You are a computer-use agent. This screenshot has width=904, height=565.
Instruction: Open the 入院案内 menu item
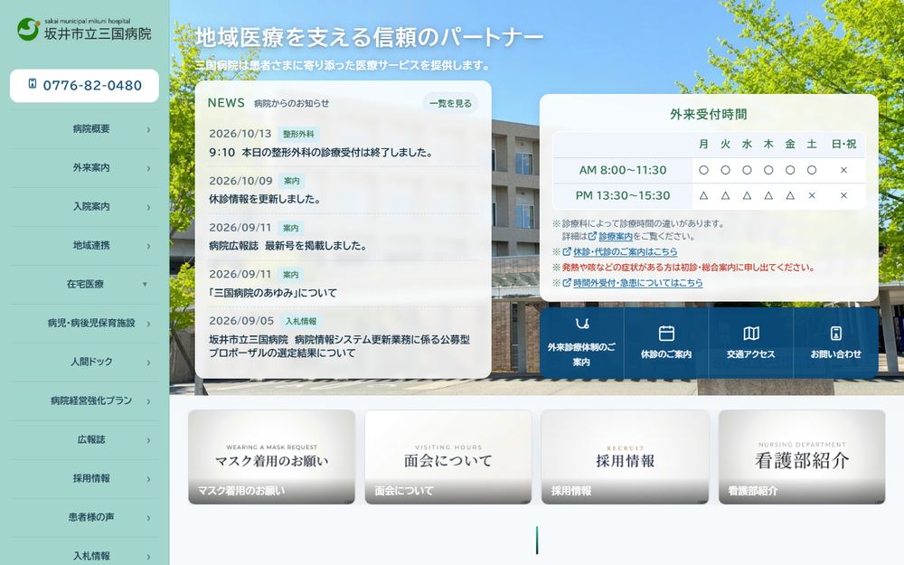(84, 206)
